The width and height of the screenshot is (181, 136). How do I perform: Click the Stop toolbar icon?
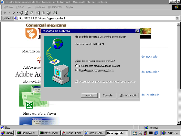click(21, 13)
